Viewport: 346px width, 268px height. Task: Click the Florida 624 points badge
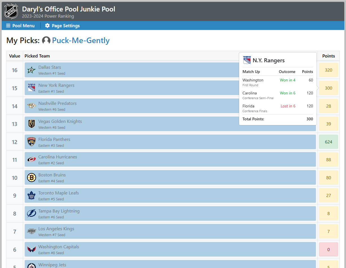(x=329, y=142)
